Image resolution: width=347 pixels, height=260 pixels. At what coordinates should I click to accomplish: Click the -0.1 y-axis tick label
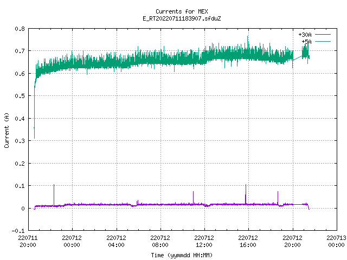(x=18, y=231)
